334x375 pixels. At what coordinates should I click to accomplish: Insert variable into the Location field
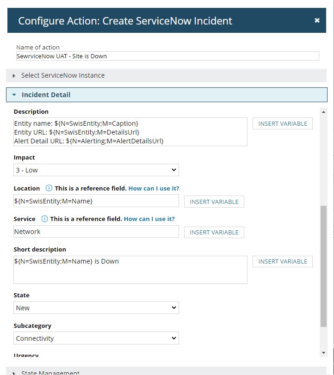coord(214,202)
